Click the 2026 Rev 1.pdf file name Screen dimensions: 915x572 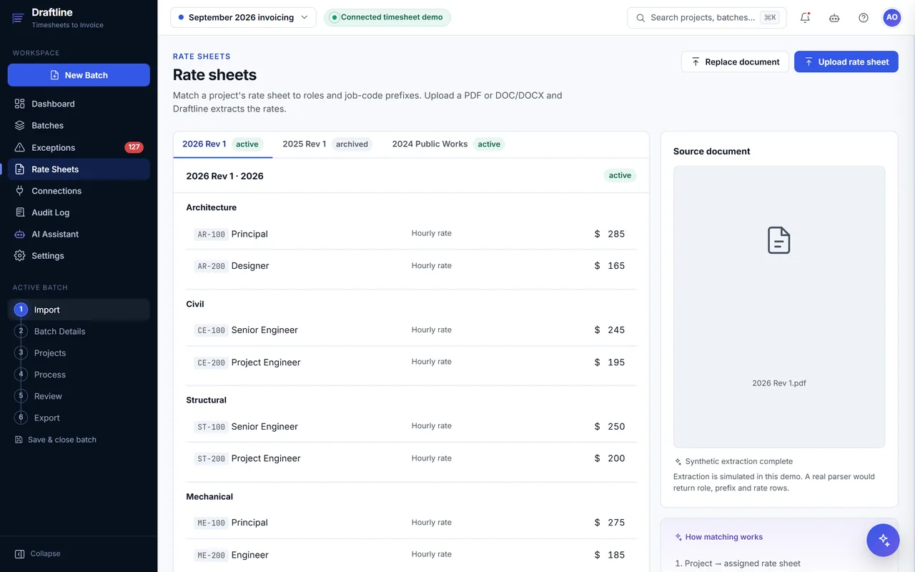779,383
